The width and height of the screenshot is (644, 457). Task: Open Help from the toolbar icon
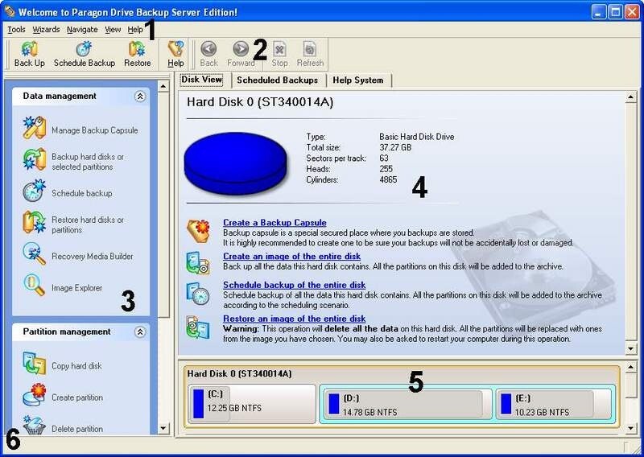click(x=175, y=49)
